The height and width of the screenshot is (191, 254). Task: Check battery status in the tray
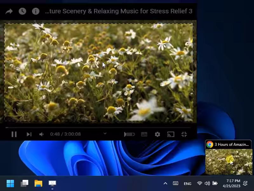click(x=215, y=183)
